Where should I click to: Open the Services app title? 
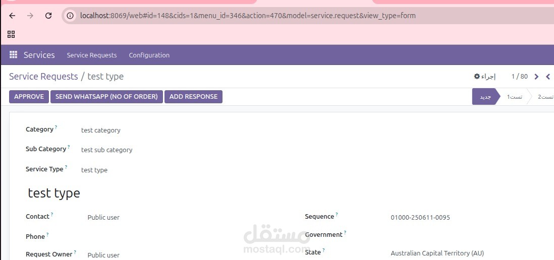tap(39, 55)
